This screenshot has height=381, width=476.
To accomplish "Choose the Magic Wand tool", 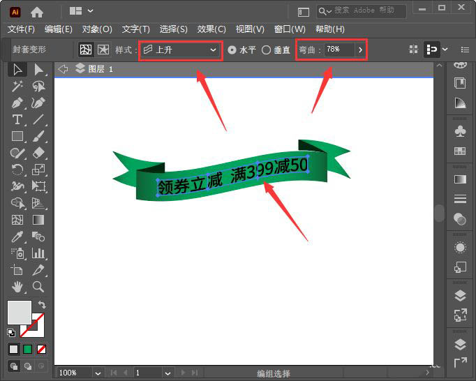I will pos(17,87).
